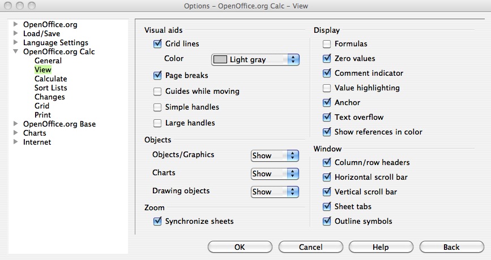This screenshot has width=491, height=260.
Task: Open the Calculate options page
Action: pyautogui.click(x=51, y=79)
